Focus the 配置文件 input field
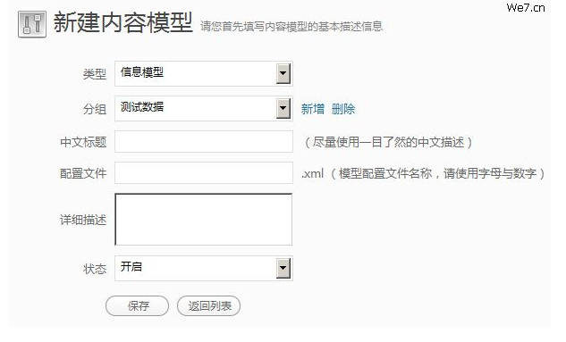Viewport: 566px width, 342px height. pyautogui.click(x=204, y=173)
